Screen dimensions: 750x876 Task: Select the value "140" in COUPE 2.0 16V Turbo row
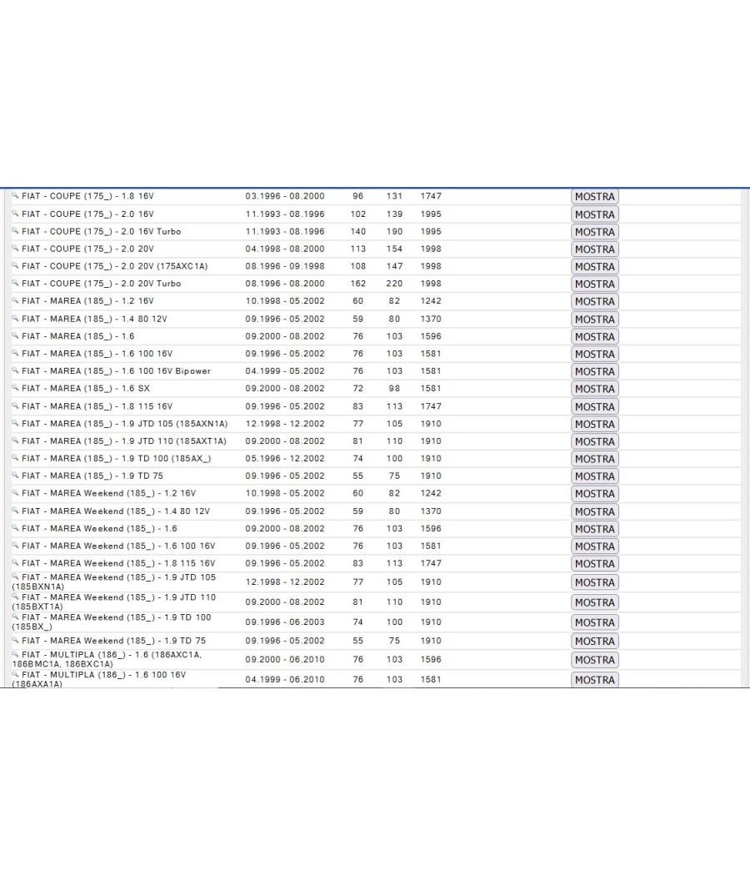click(x=357, y=231)
